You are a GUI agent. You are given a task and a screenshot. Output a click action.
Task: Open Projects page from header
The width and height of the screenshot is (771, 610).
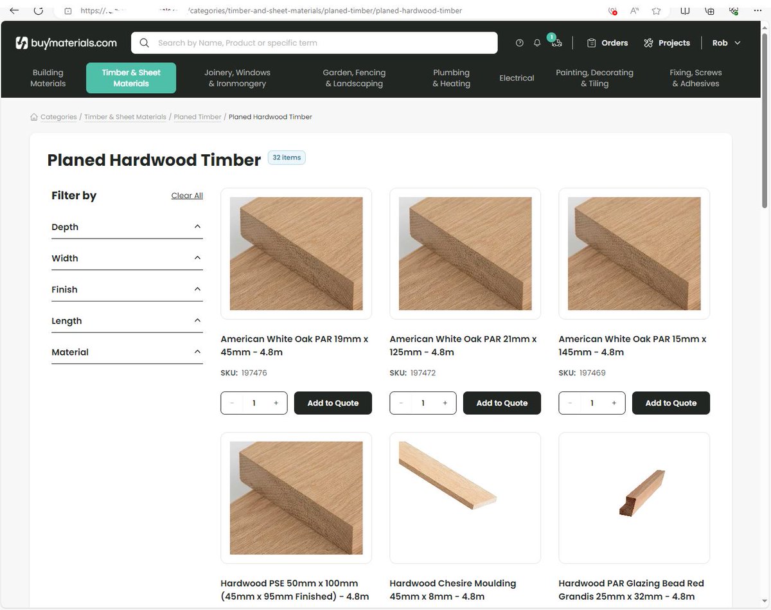pos(666,43)
